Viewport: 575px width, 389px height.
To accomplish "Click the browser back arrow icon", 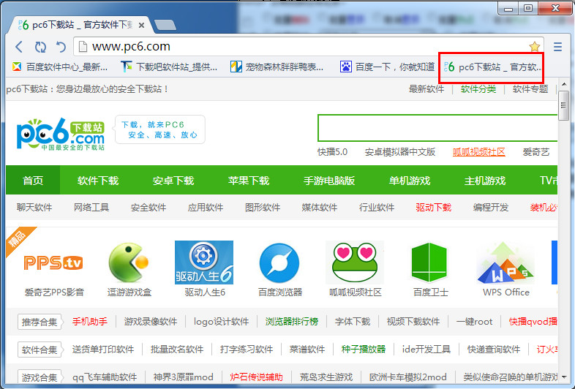I will (19, 47).
